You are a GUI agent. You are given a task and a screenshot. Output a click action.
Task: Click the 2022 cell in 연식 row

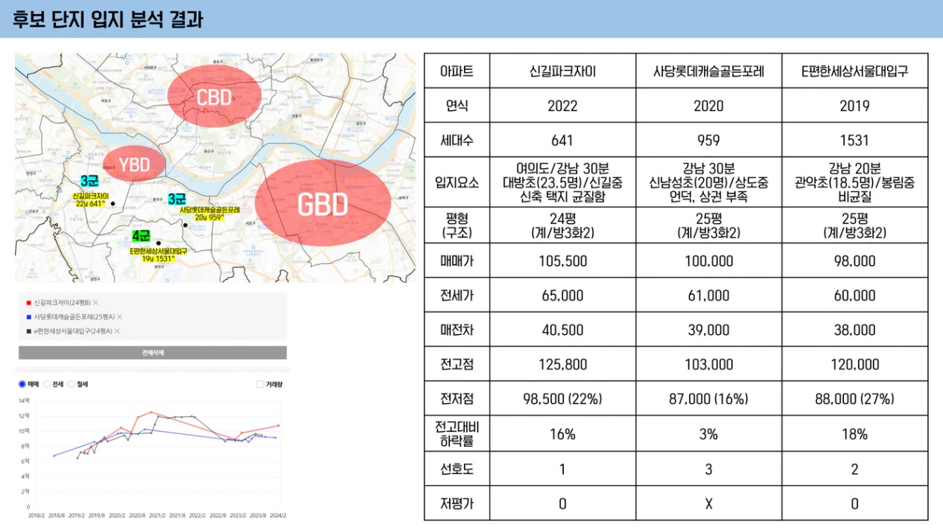point(562,105)
